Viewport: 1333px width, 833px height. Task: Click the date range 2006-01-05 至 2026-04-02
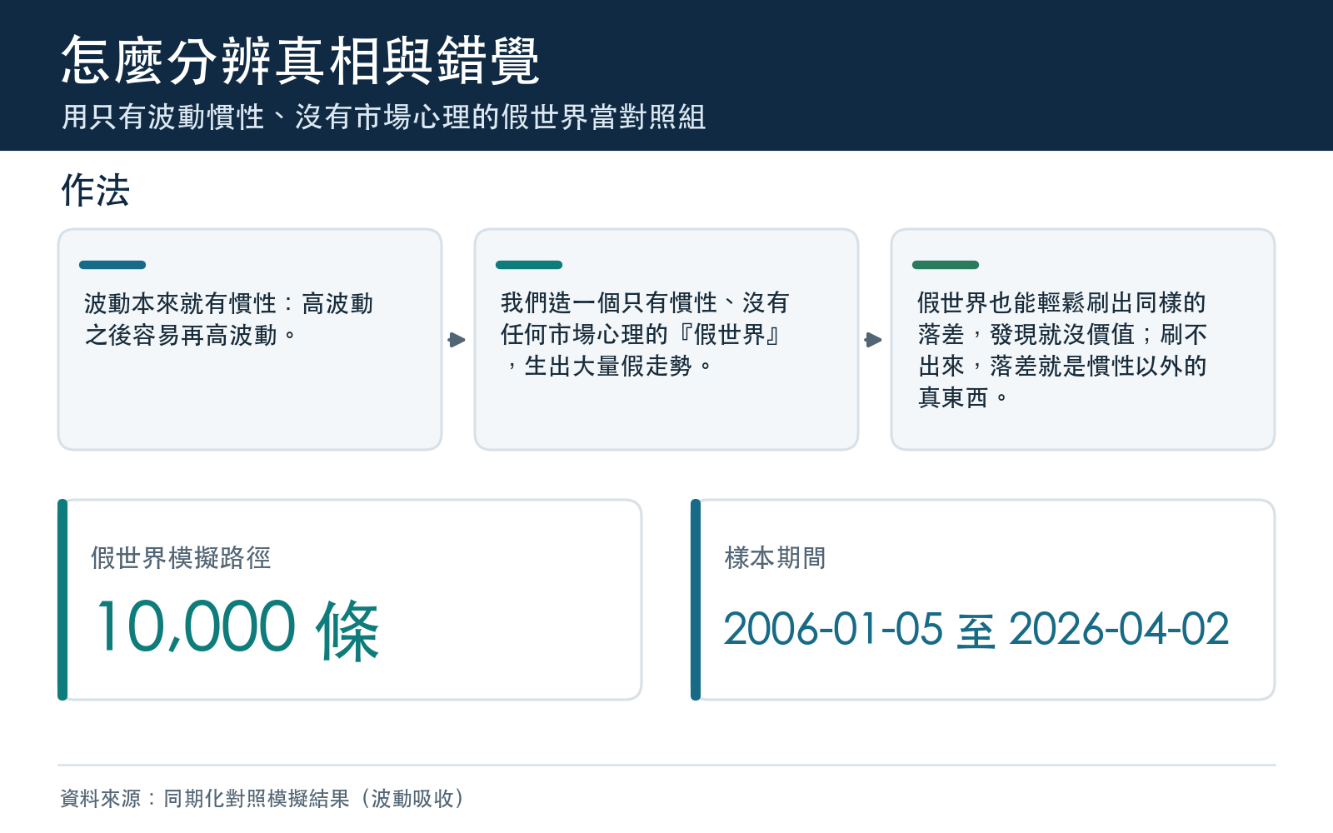click(976, 629)
